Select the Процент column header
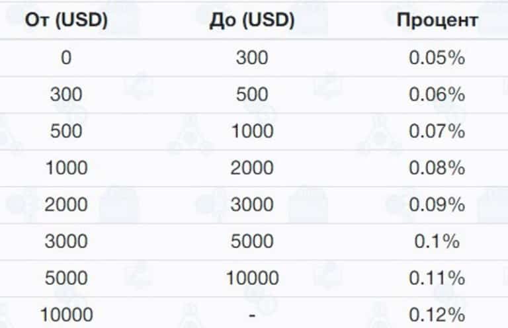 (x=437, y=20)
